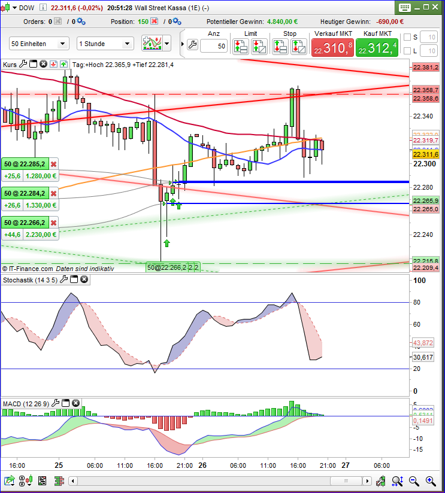Image resolution: width=445 pixels, height=493 pixels.
Task: Edit the Anz quantity field showing 50
Action: pyautogui.click(x=214, y=46)
